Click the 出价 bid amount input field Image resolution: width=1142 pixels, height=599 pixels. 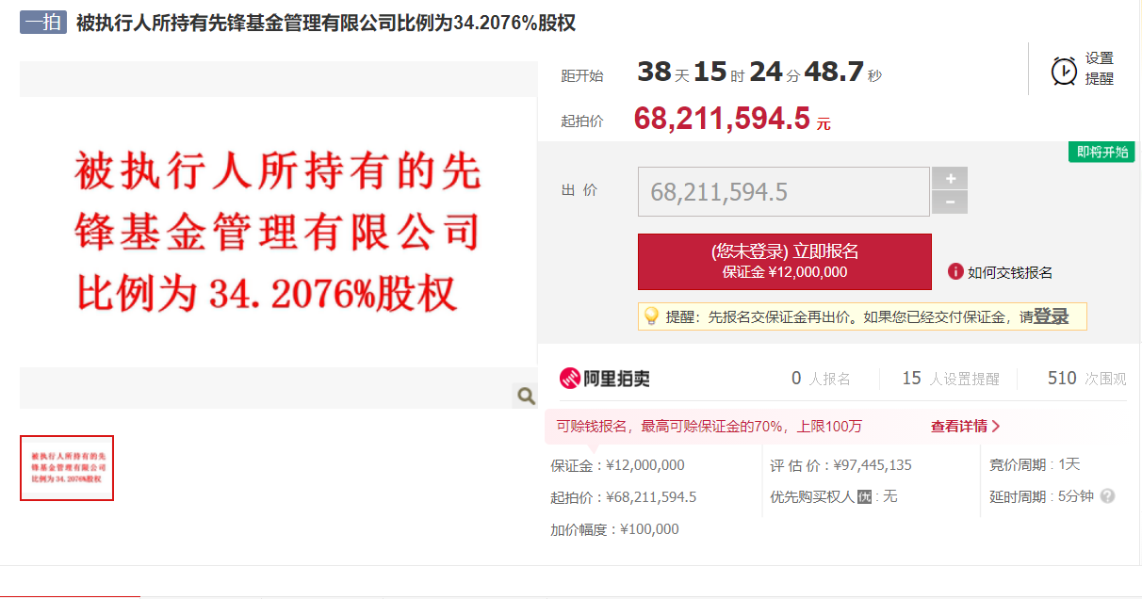pos(783,192)
